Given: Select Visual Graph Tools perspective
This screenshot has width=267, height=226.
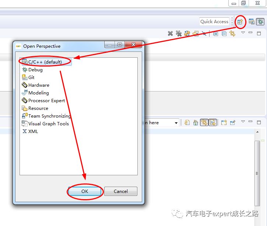Looking at the screenshot, I should pos(45,124).
